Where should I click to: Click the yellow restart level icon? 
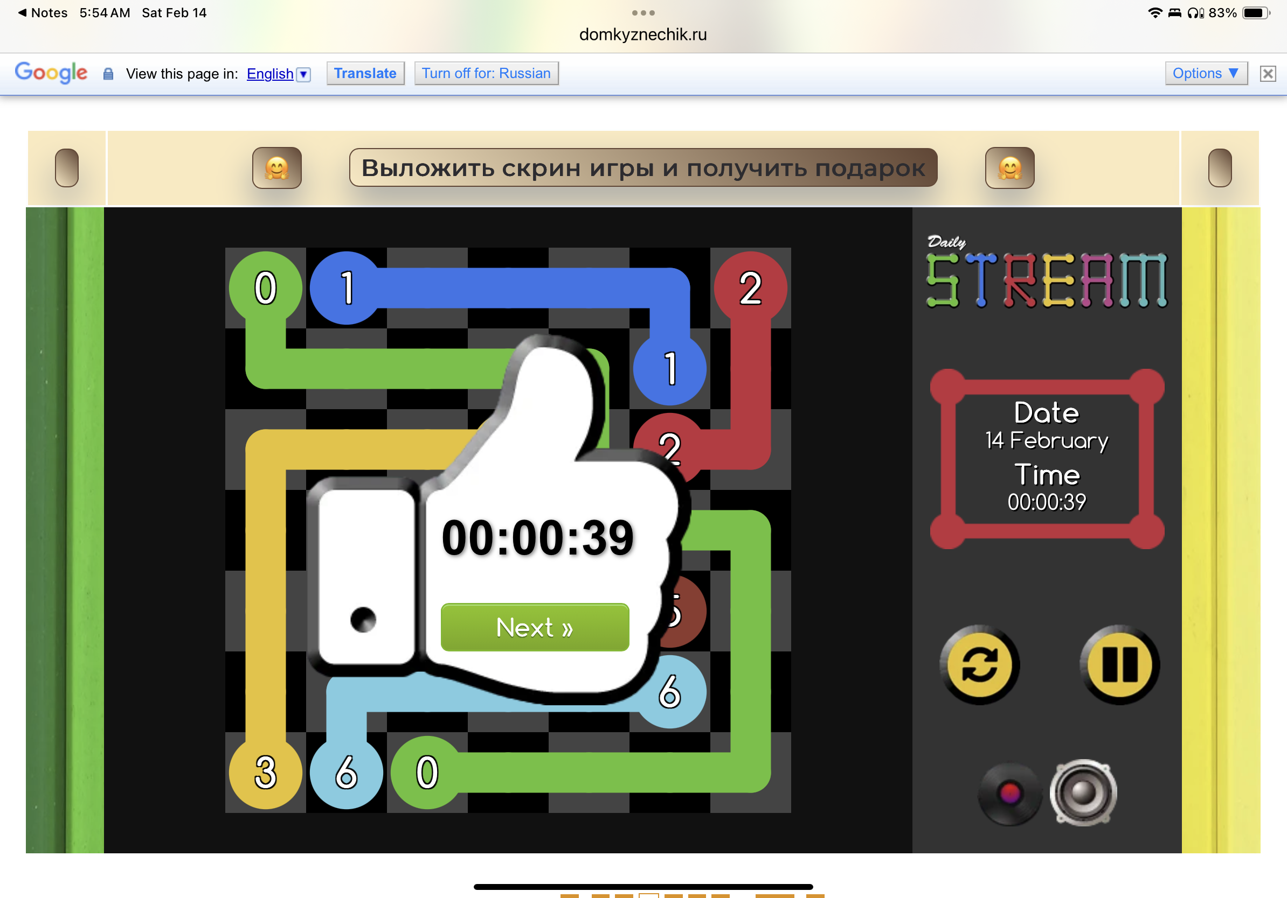(x=979, y=664)
